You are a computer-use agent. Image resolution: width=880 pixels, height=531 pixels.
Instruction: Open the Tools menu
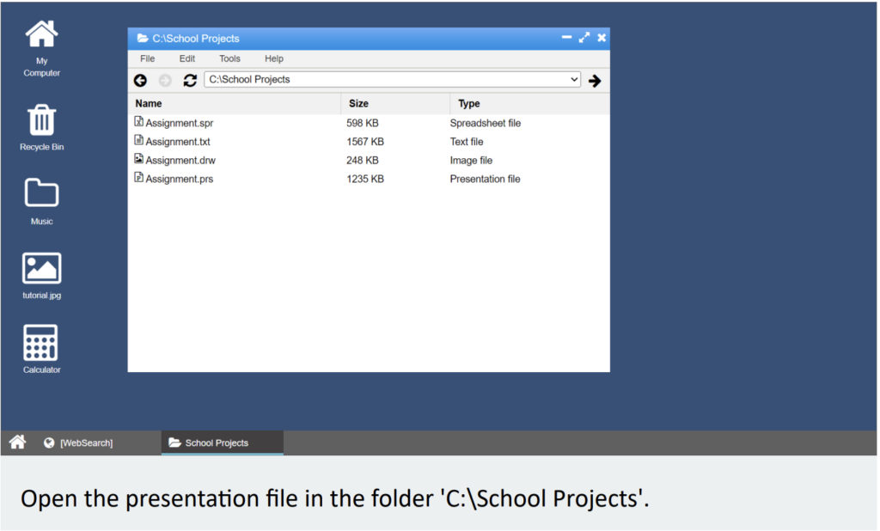(x=229, y=58)
